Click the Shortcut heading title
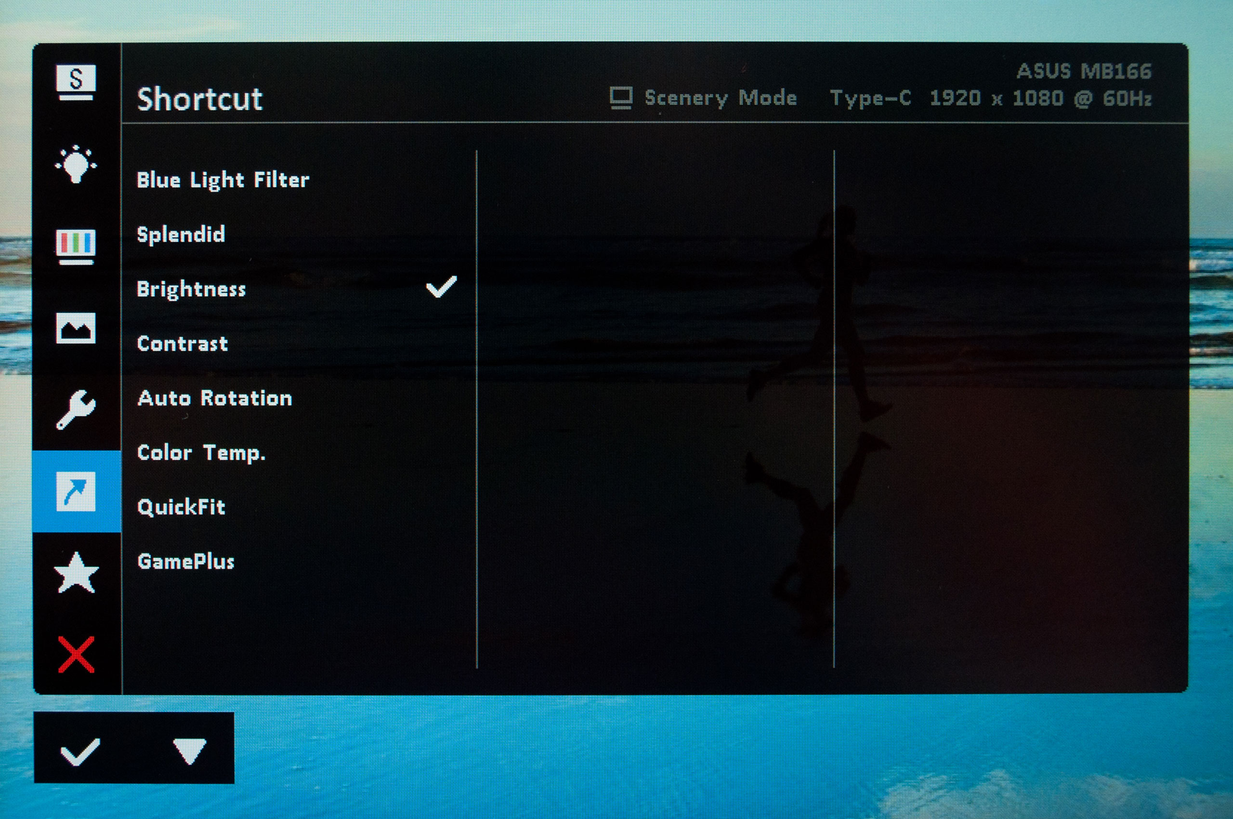Screen dimensions: 1233x819 tap(199, 99)
